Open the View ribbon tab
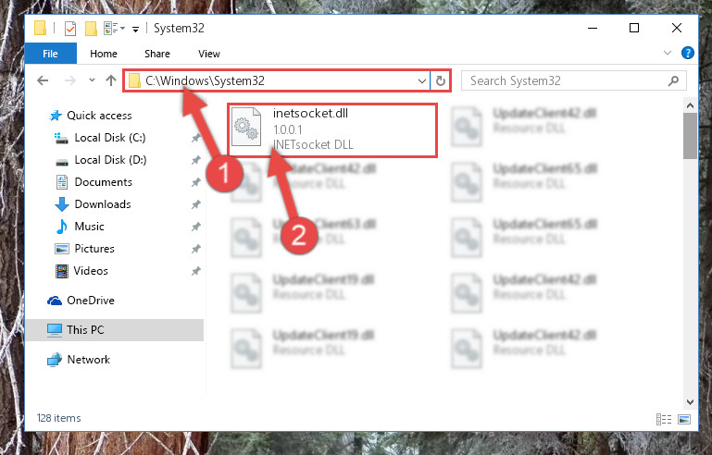The width and height of the screenshot is (712, 455). tap(209, 54)
